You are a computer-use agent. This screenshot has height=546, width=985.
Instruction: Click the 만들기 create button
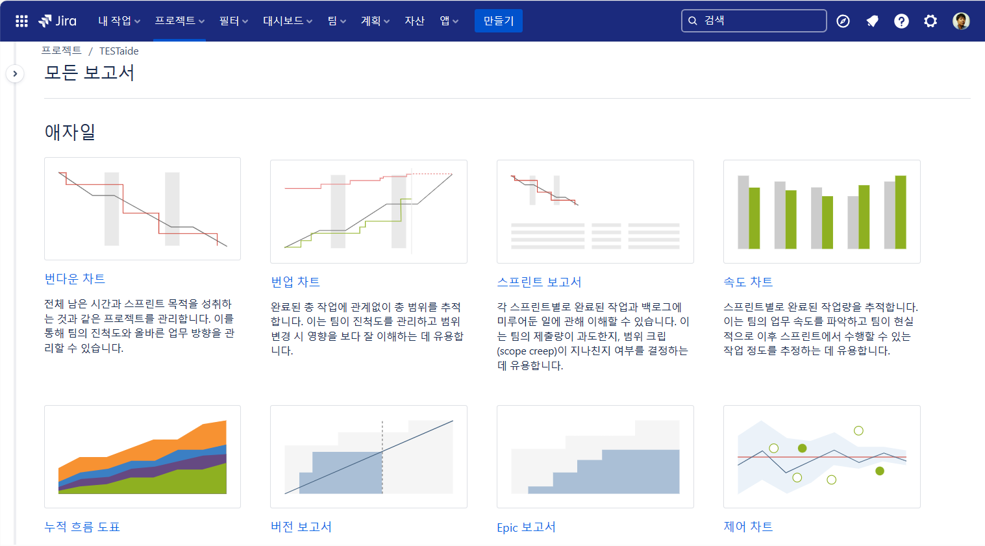[499, 21]
